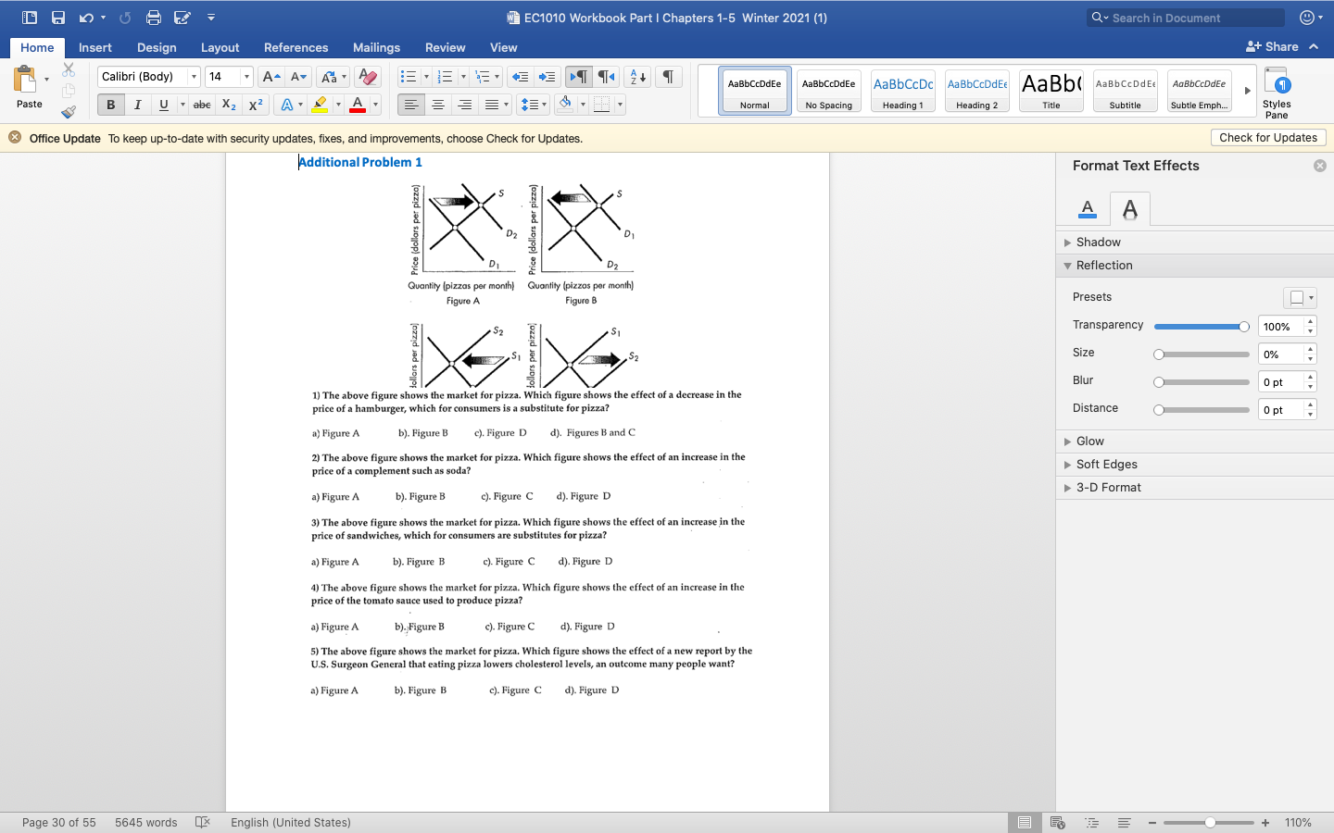Open font name Calibri dropdown
Screen dimensions: 1334x833
(194, 77)
